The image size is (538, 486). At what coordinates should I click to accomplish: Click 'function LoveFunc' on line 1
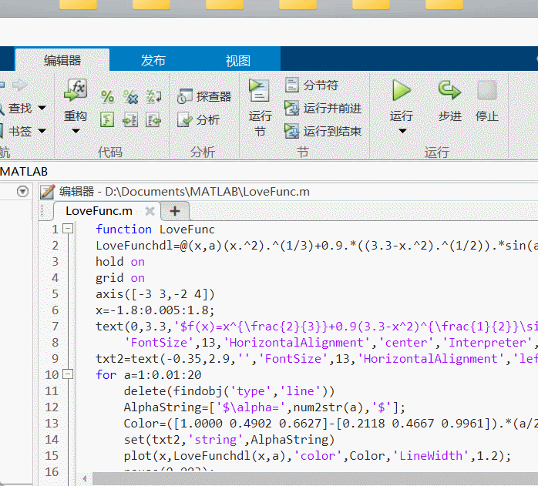(x=155, y=229)
